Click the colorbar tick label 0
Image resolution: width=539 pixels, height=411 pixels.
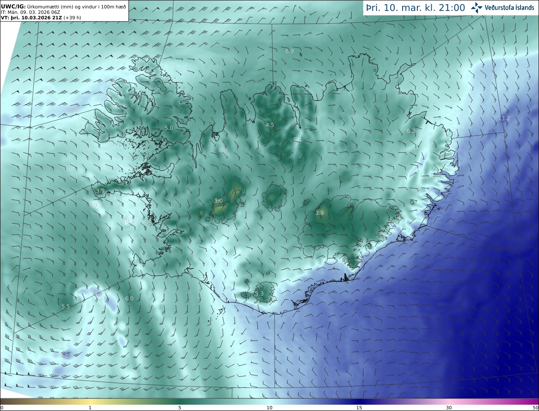[2, 408]
